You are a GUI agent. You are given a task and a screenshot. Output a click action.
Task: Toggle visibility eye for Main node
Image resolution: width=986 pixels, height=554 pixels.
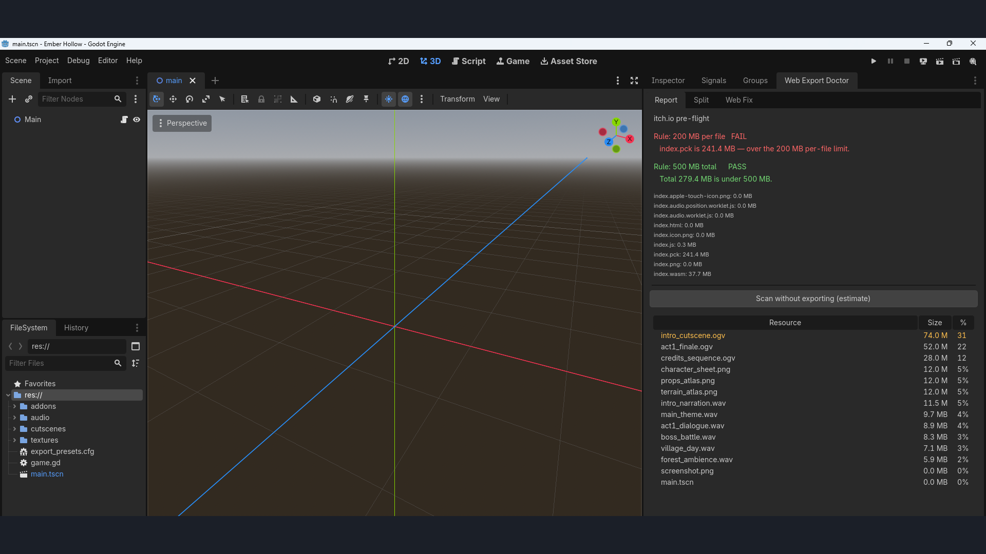pyautogui.click(x=137, y=120)
